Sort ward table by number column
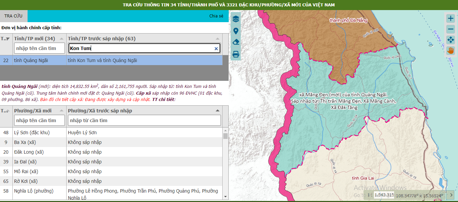This screenshot has width=458, height=202. [6, 111]
